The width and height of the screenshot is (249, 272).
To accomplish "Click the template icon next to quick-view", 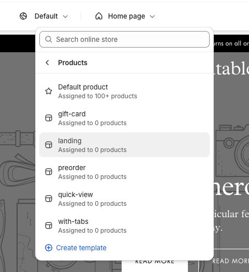I will 49,199.
